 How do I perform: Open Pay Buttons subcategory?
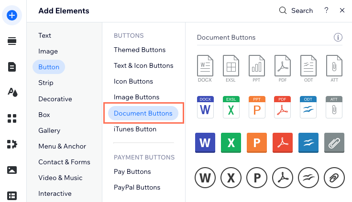[x=132, y=172]
